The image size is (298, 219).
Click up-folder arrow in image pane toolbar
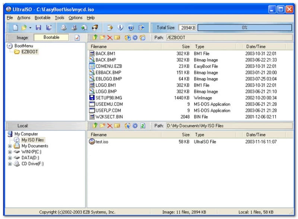95,38
